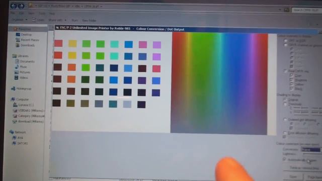Select the Homegroup icon in sidebar

pos(14,88)
